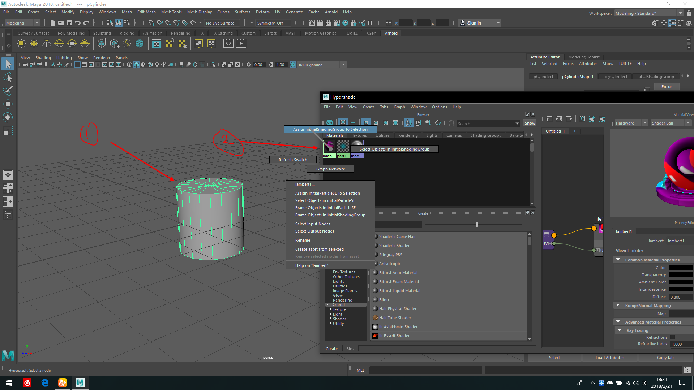Open Maya from the Windows taskbar
Image resolution: width=694 pixels, height=390 pixels.
tap(80, 382)
